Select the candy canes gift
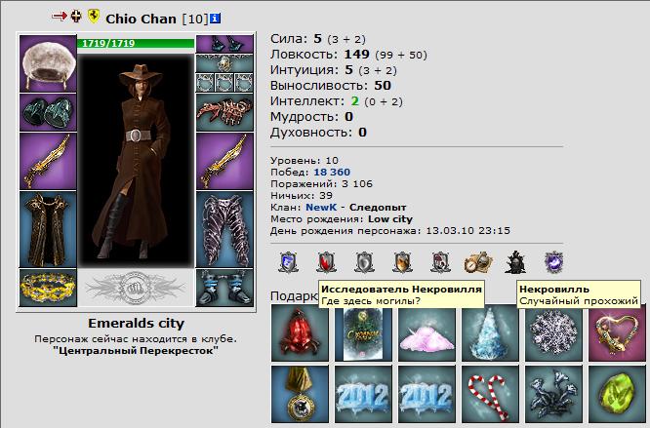650x428 pixels. pos(490,394)
